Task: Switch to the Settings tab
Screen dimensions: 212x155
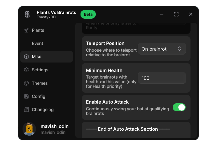Action: 40,70
